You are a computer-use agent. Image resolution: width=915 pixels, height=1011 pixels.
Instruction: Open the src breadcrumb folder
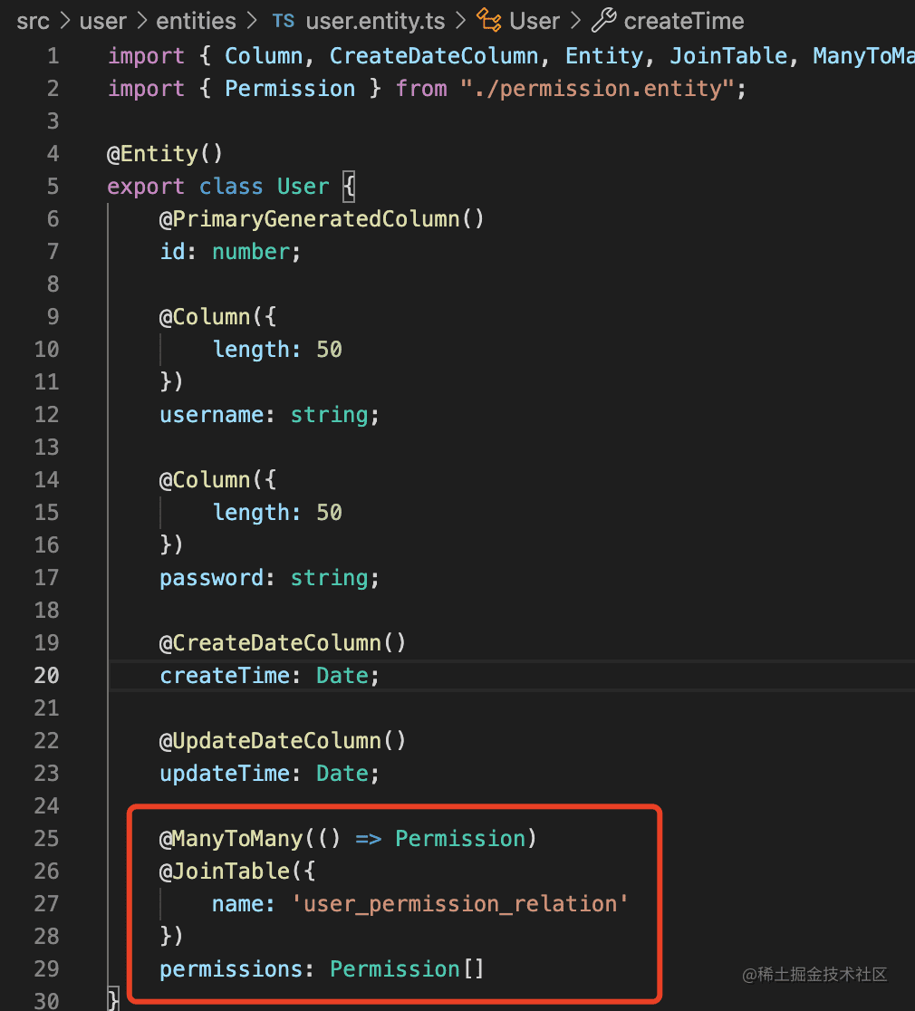pos(33,21)
